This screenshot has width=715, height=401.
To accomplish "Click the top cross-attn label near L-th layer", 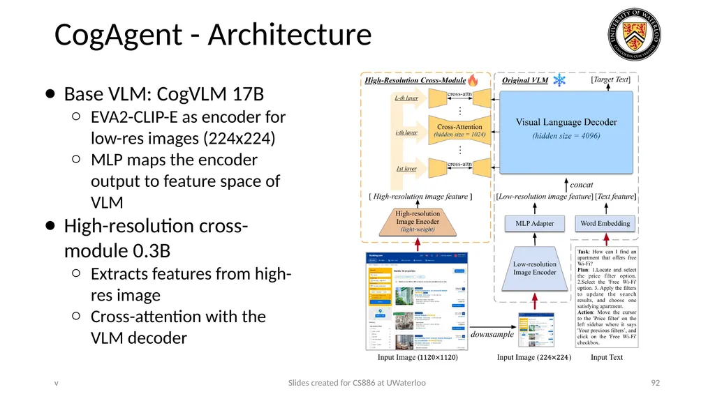I will [459, 94].
